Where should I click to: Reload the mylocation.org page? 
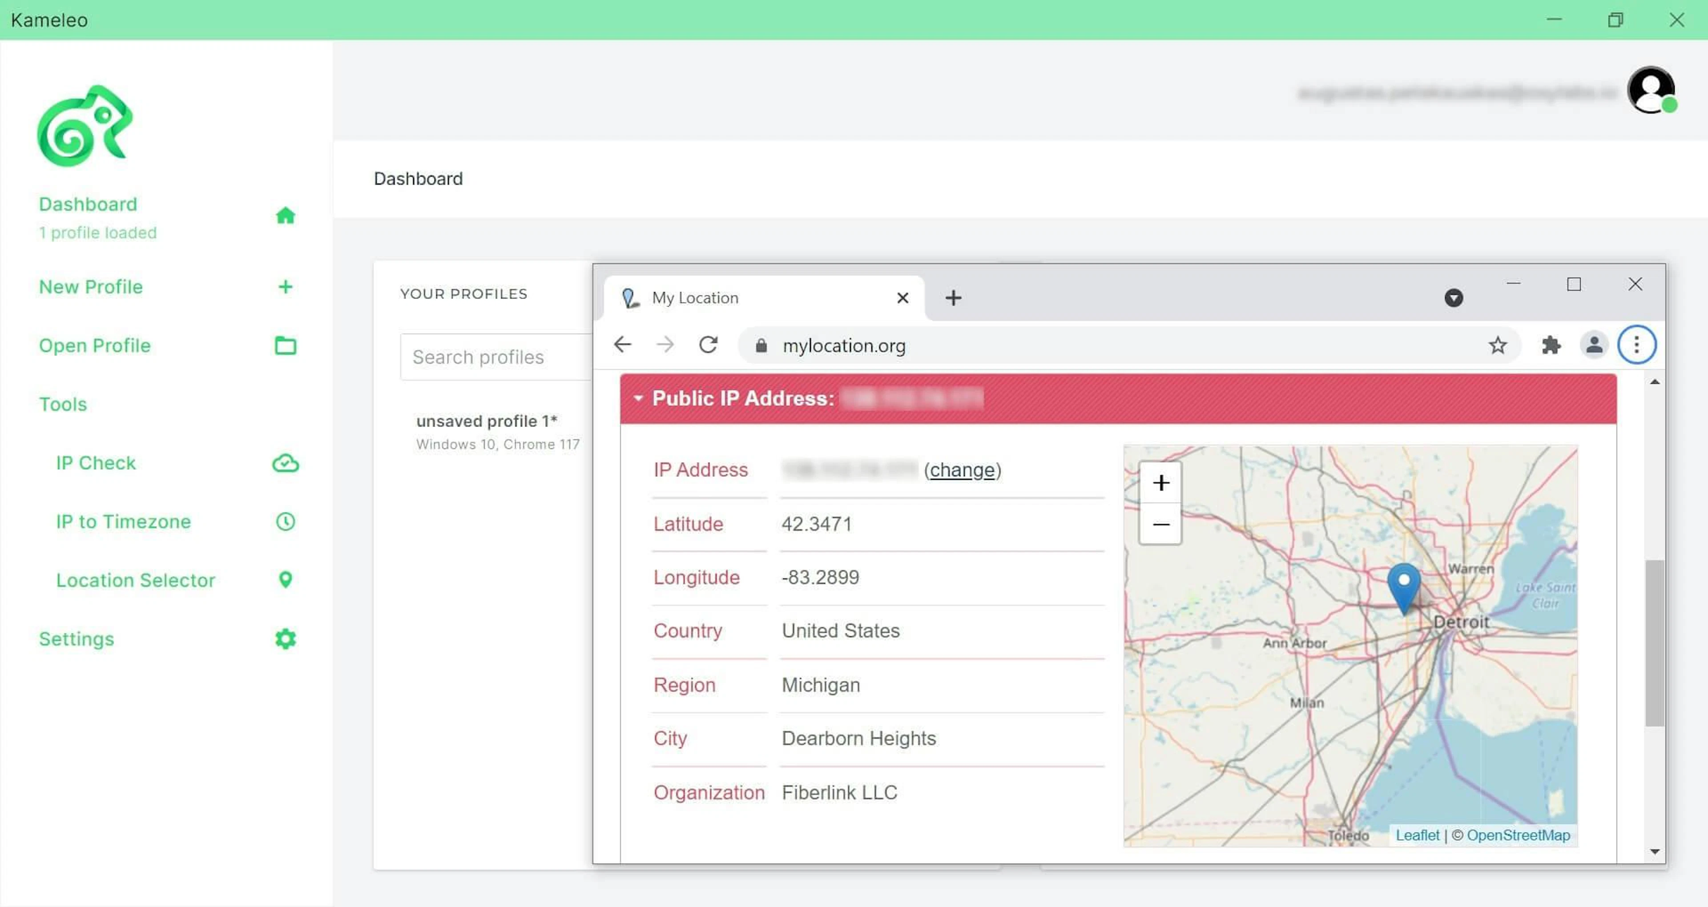pyautogui.click(x=708, y=345)
